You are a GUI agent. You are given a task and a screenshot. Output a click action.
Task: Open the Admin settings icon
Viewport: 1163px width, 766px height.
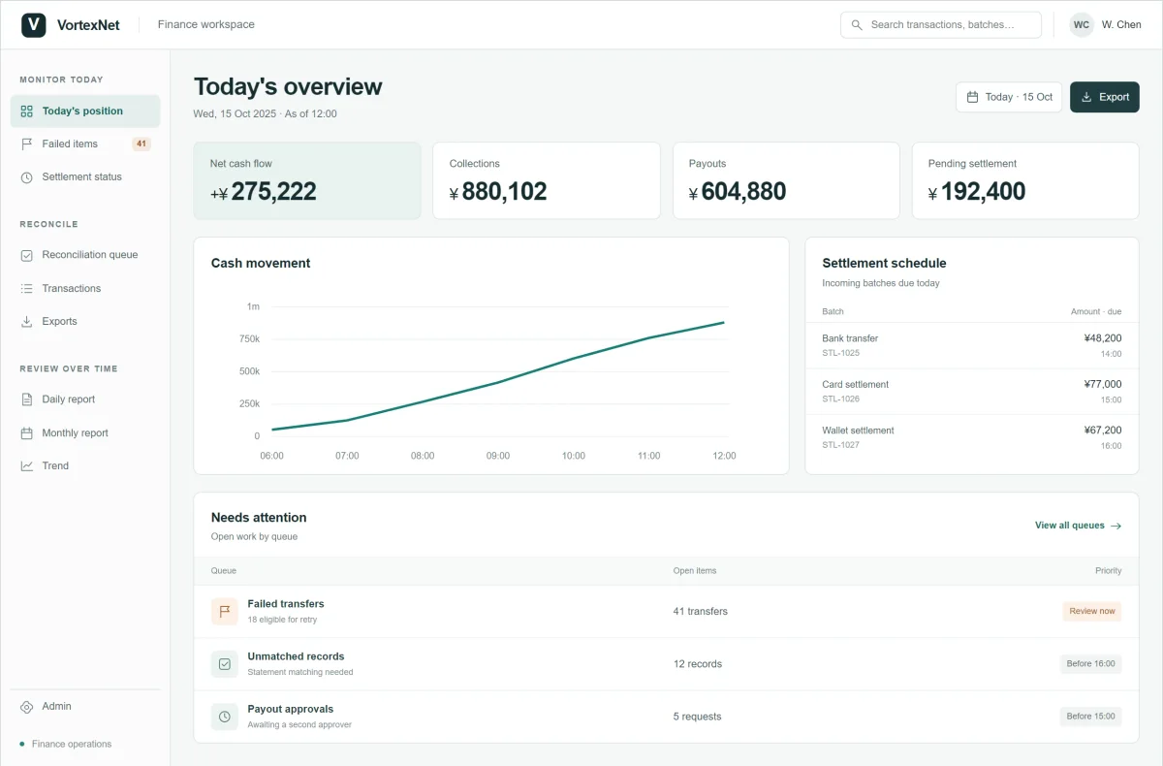(27, 707)
